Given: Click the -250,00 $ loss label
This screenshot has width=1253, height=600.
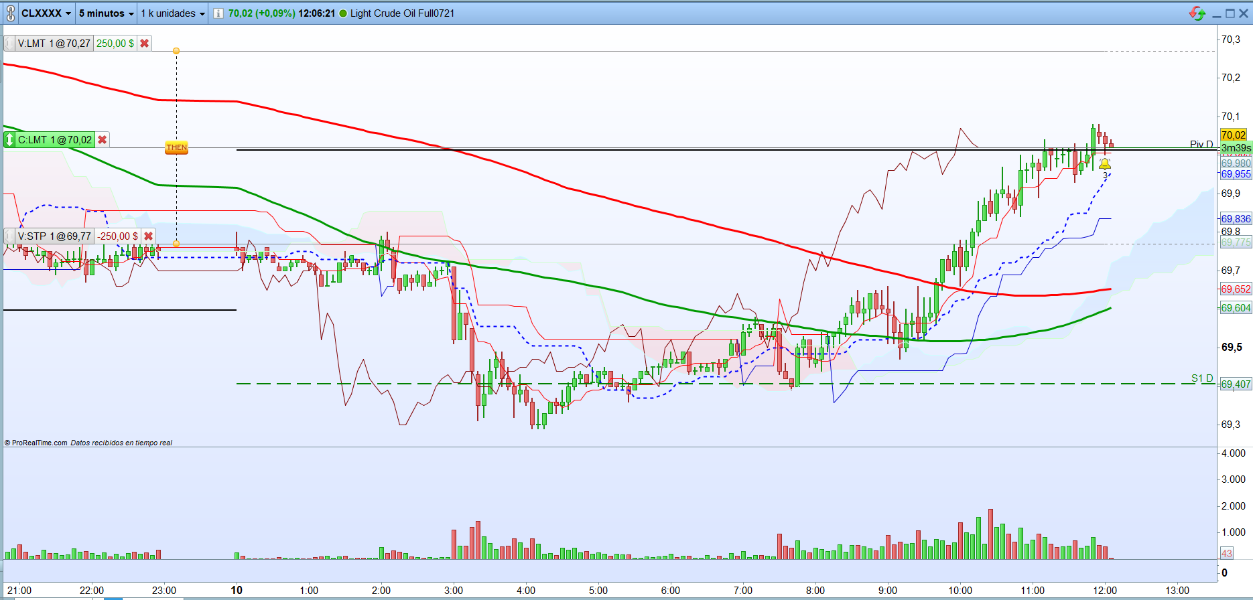Looking at the screenshot, I should [117, 236].
